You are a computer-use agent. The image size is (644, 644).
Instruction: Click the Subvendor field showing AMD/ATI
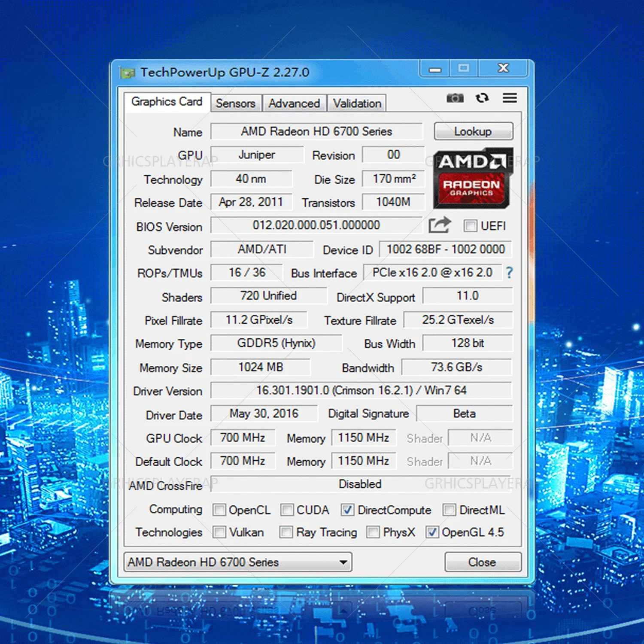point(262,249)
